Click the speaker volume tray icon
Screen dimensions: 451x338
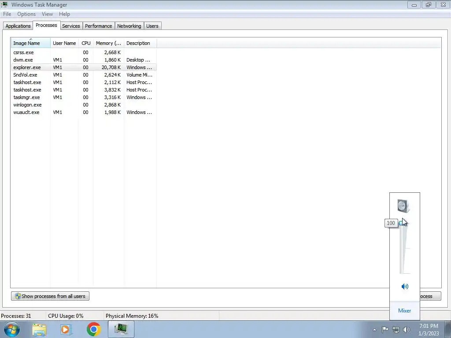[407, 330]
